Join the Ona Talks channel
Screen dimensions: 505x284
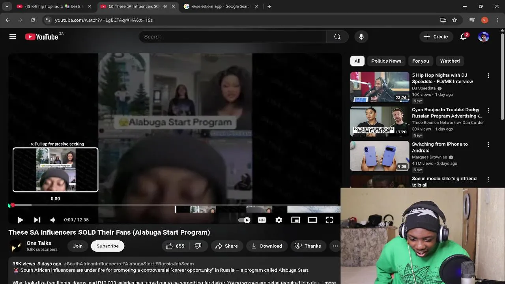point(78,246)
